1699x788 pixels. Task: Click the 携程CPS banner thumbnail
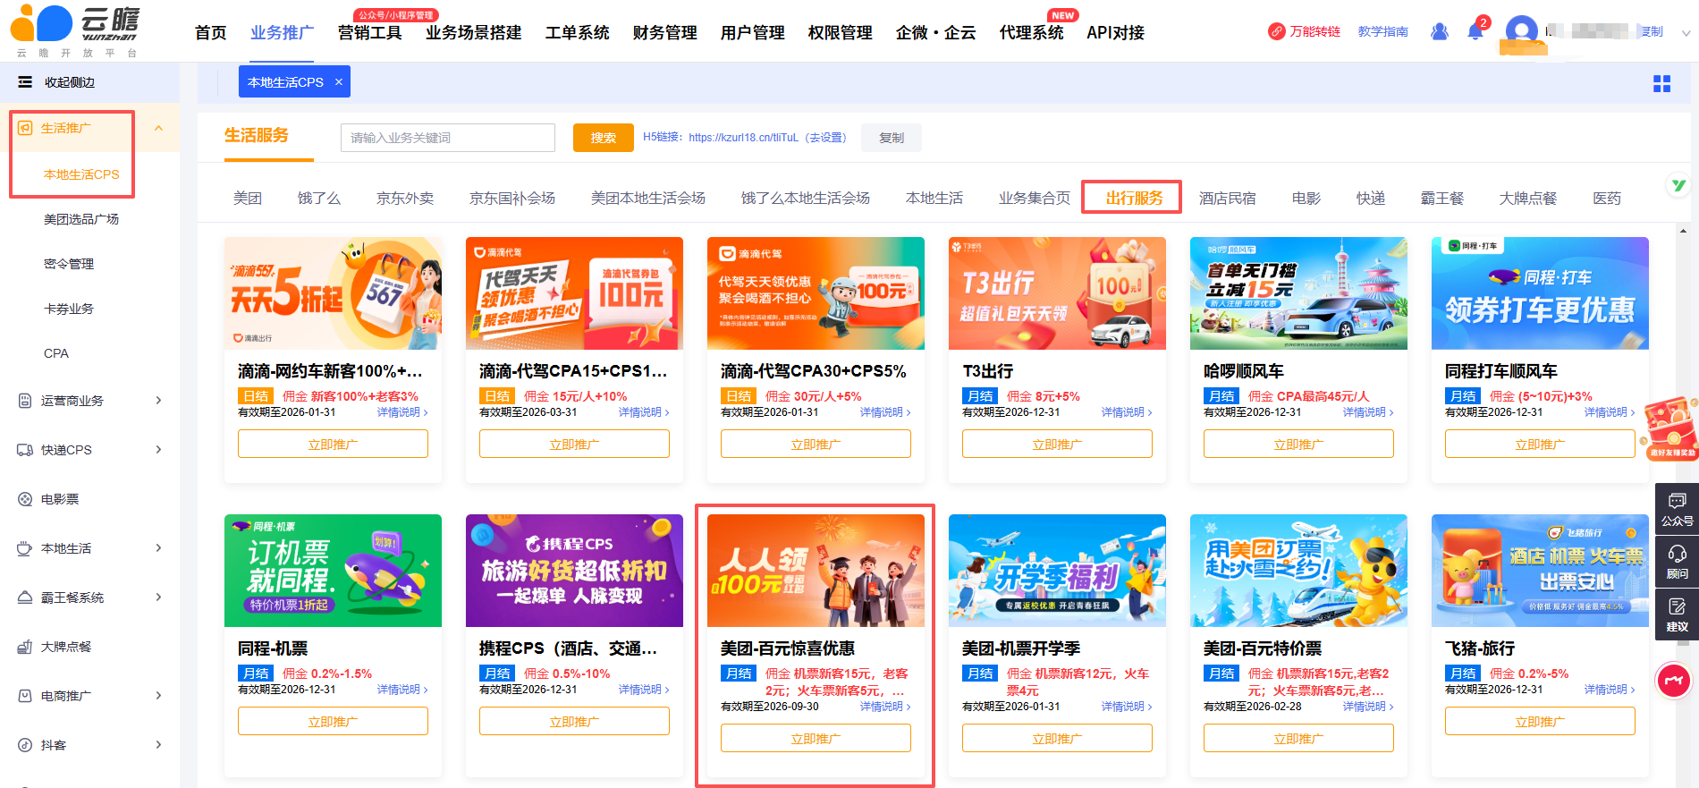click(x=574, y=570)
